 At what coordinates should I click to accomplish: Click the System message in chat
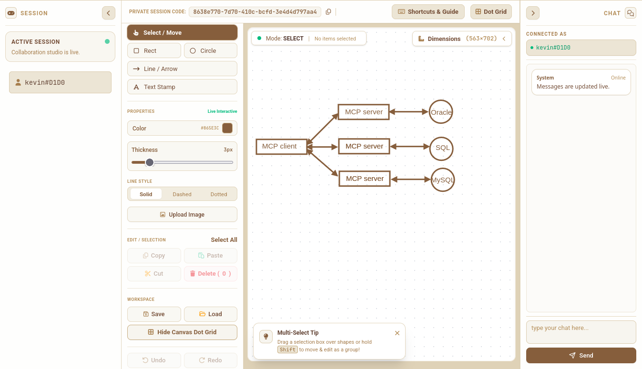pyautogui.click(x=581, y=82)
